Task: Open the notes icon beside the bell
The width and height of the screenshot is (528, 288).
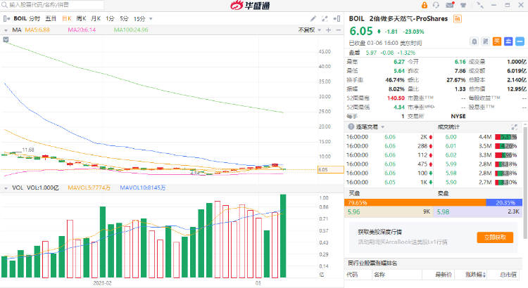Action: [x=485, y=41]
